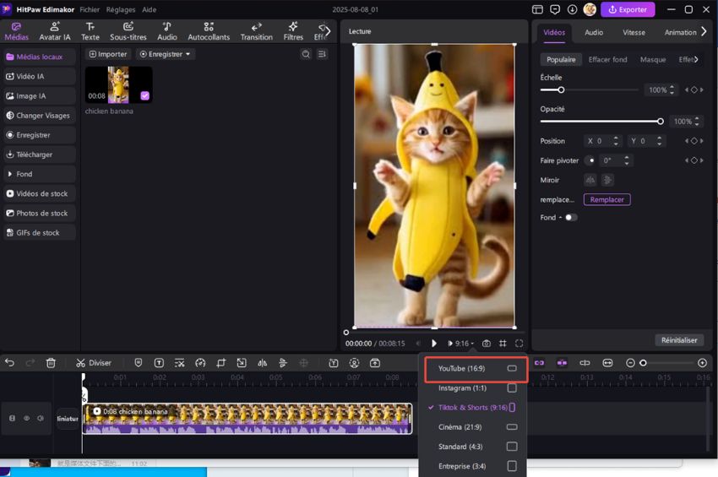Image resolution: width=718 pixels, height=477 pixels.
Task: Click the download icon in title bar
Action: pos(573,9)
